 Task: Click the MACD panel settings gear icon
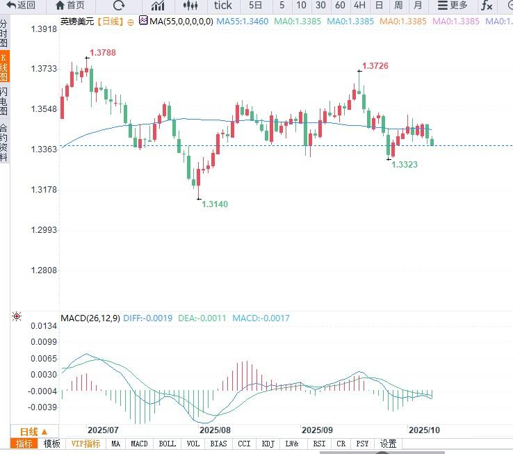(x=17, y=317)
